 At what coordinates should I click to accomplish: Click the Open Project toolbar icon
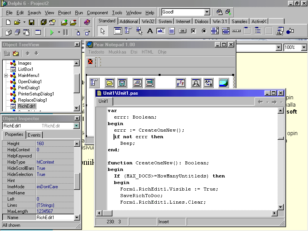coord(52,22)
